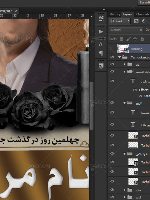Hide the هوالباقی group

pyautogui.click(x=112, y=153)
